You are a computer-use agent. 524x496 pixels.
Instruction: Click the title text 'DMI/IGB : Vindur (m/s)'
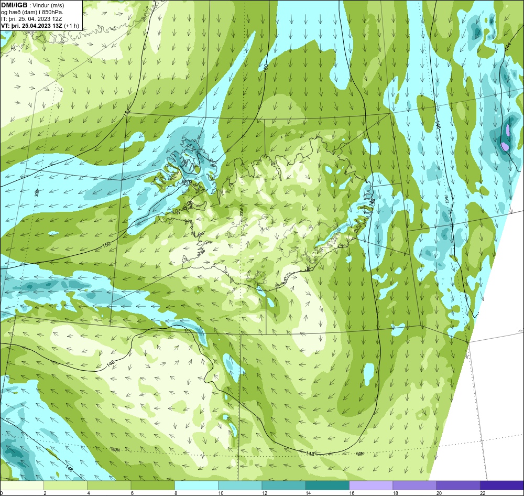click(x=32, y=5)
